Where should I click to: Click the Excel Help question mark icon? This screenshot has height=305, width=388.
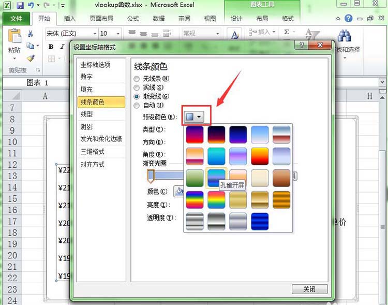348,18
